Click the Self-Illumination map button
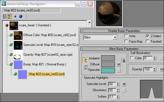Screen dimensions: 164x102 pos(162,58)
